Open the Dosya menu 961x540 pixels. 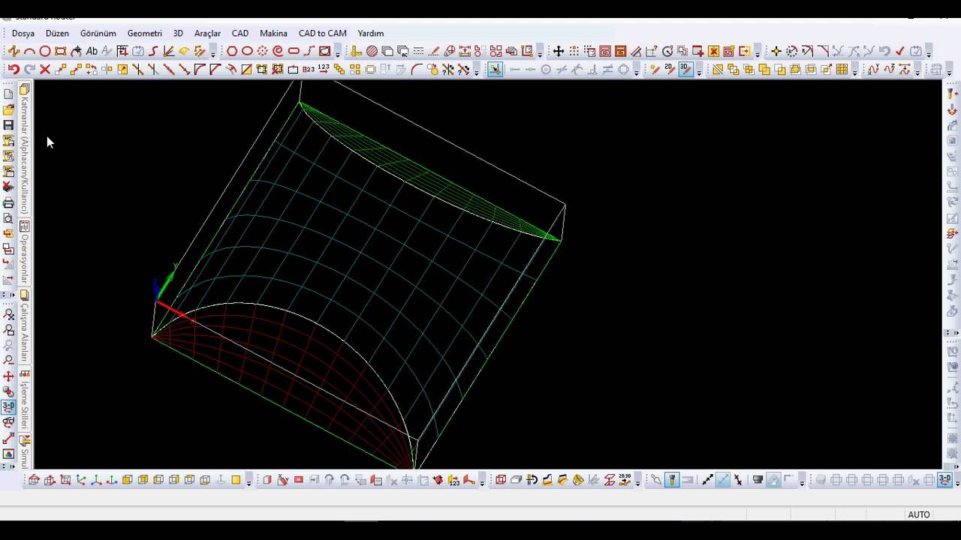[x=23, y=33]
